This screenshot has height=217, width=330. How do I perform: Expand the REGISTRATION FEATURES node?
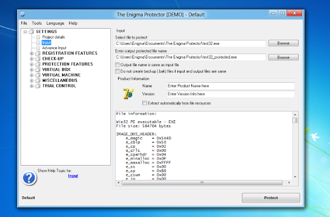31,53
